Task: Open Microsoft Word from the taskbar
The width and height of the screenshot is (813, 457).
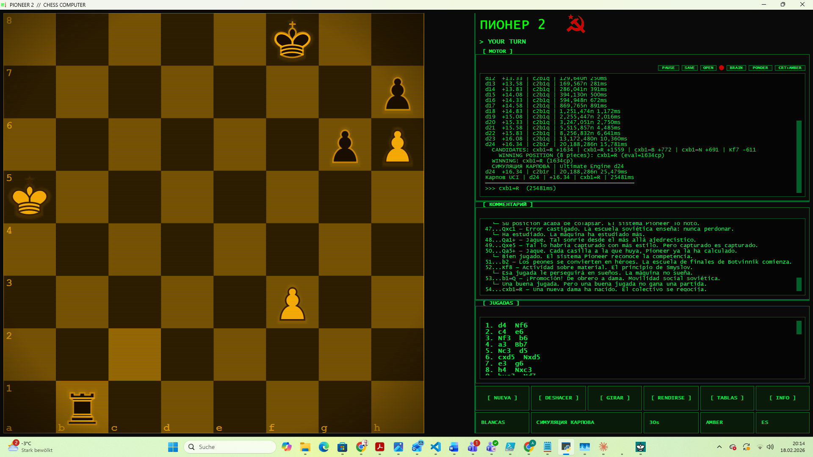Action: pos(454,447)
